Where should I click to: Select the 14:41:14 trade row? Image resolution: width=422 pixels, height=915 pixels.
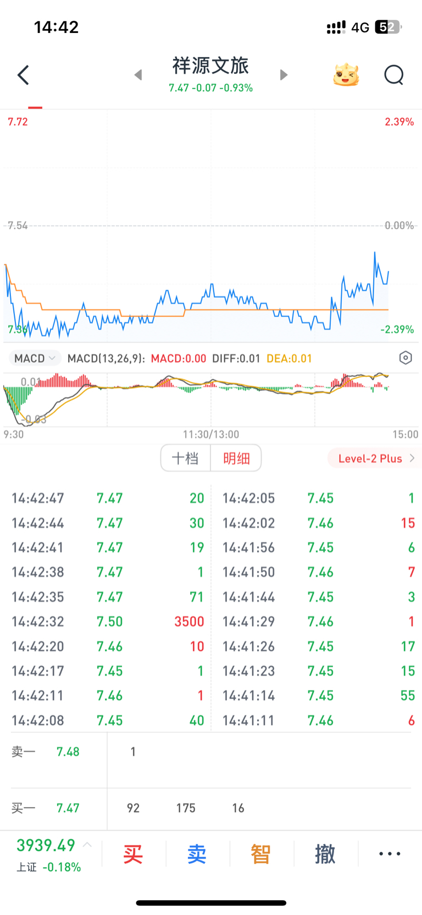(x=318, y=696)
